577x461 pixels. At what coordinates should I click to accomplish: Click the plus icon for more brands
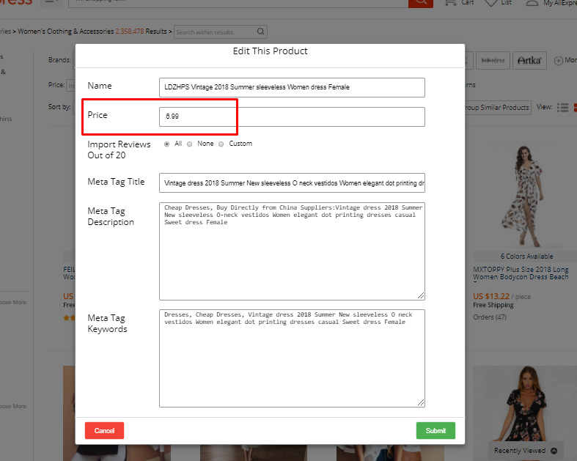point(559,60)
